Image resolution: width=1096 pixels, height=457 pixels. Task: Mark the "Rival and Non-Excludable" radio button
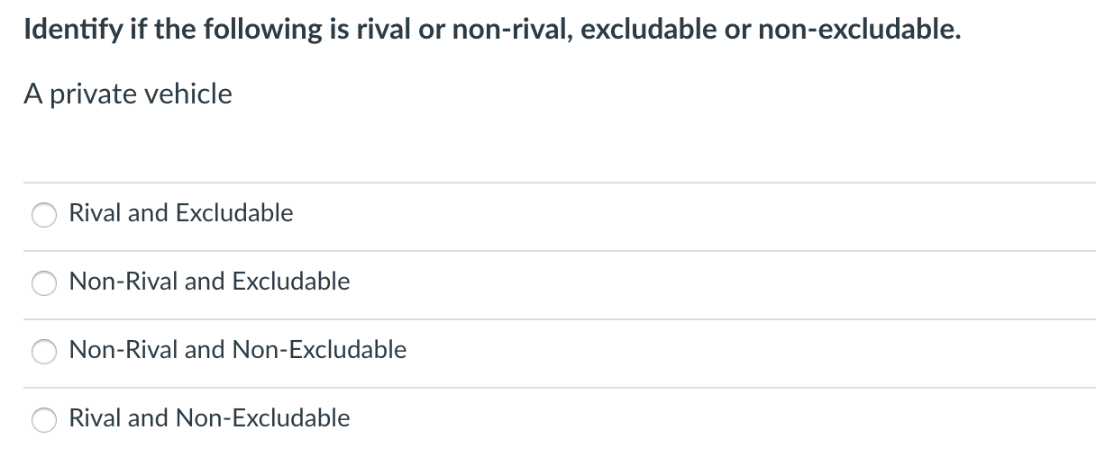[x=44, y=421]
